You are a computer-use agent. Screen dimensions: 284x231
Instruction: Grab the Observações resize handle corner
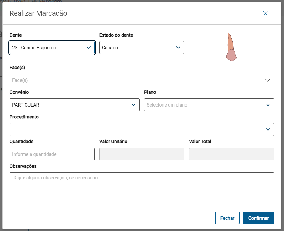pyautogui.click(x=272, y=196)
